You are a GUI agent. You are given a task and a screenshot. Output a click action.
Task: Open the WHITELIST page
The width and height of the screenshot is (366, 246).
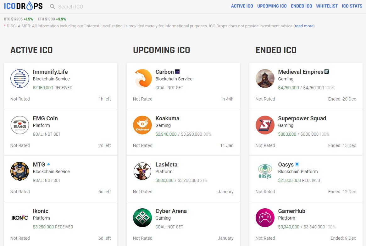point(327,6)
